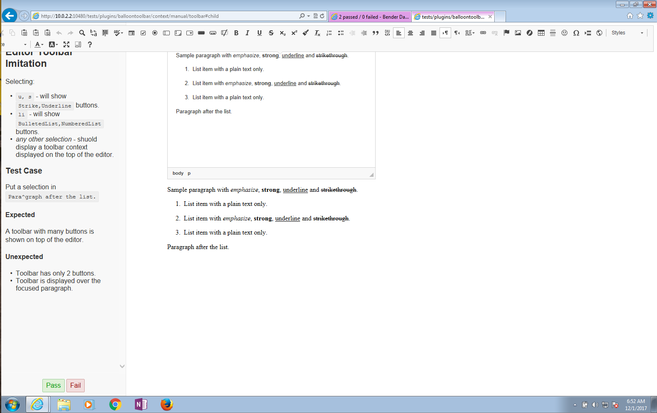Toggle italic formatting
This screenshot has width=657, height=413.
248,33
